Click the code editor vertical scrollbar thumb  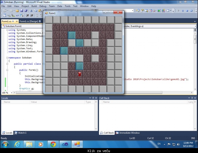click(x=195, y=39)
